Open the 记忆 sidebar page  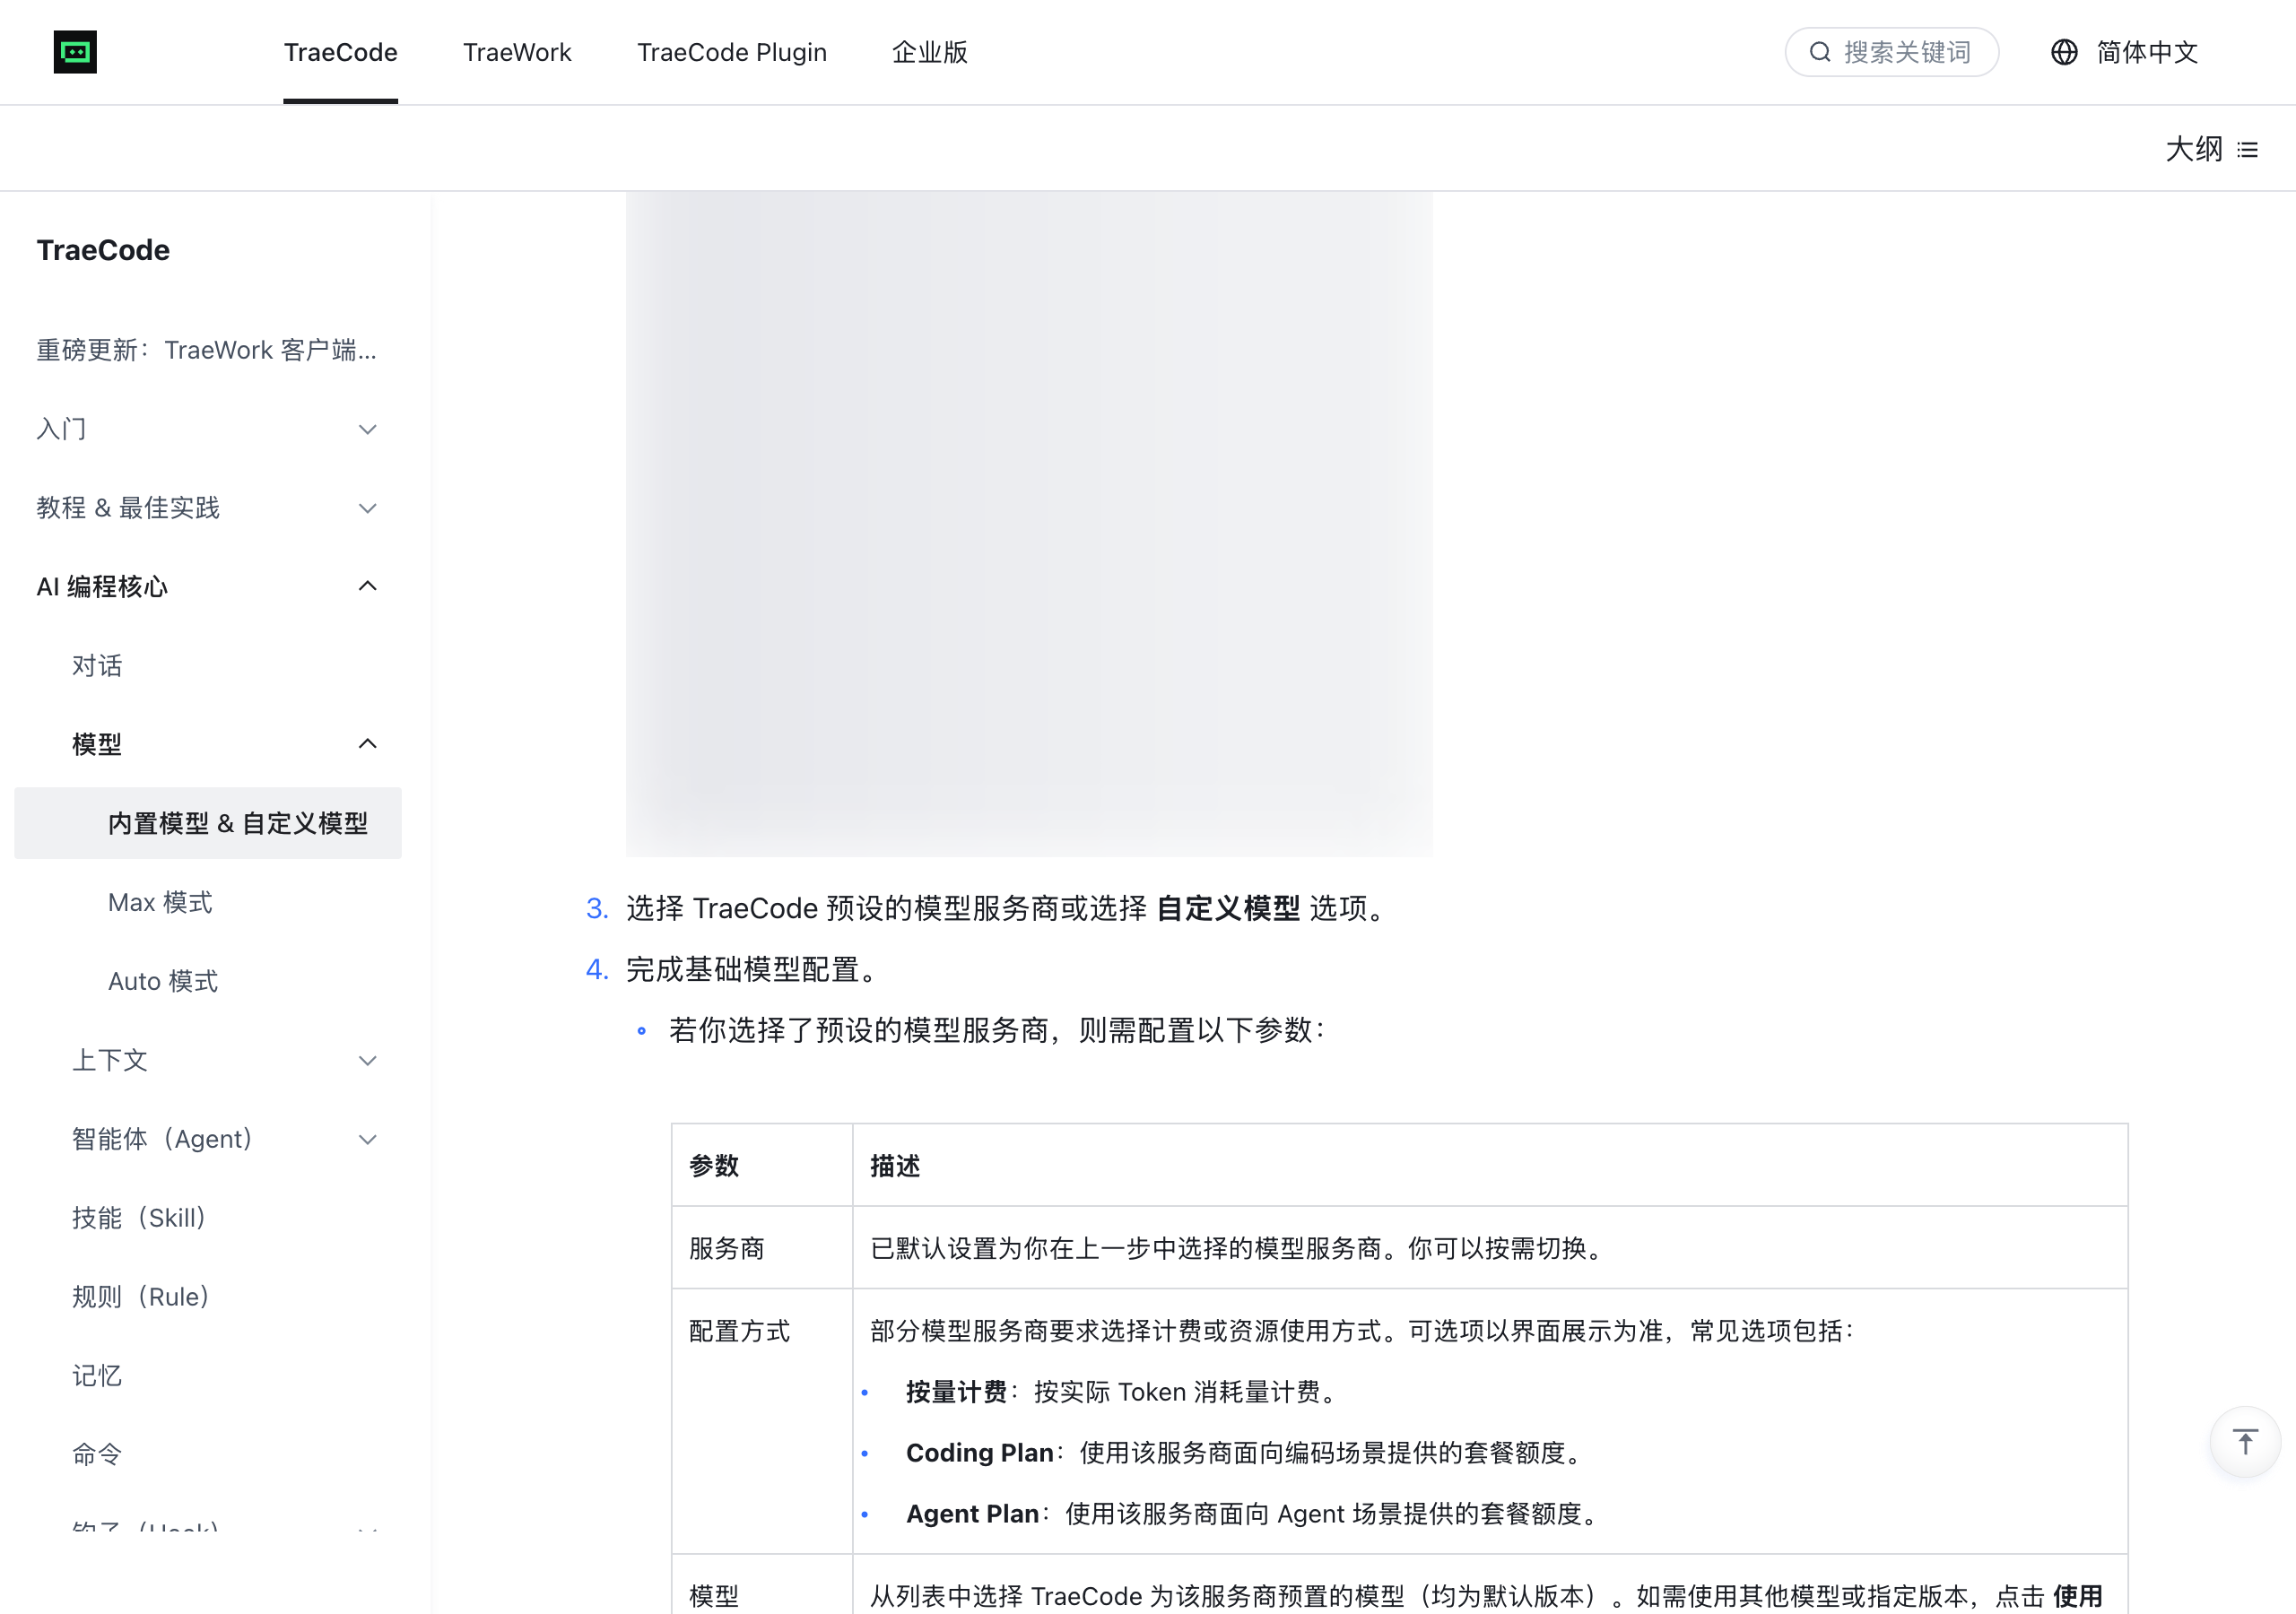pyautogui.click(x=97, y=1376)
